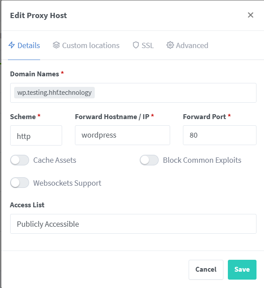This screenshot has height=288, width=264.
Task: Open the Access List dropdown
Action: click(x=133, y=224)
